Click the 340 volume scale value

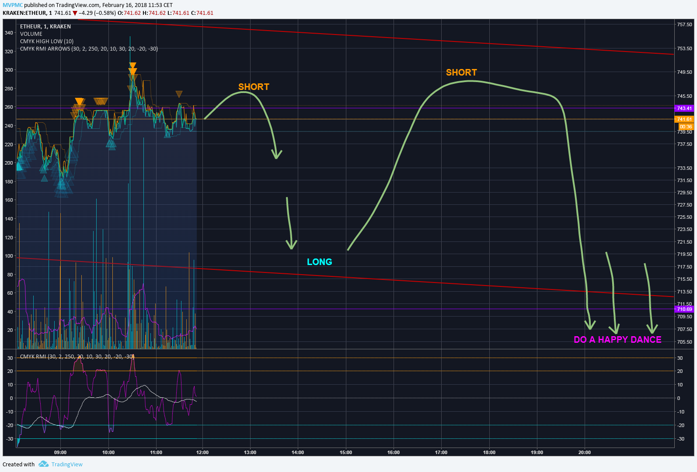[9, 33]
